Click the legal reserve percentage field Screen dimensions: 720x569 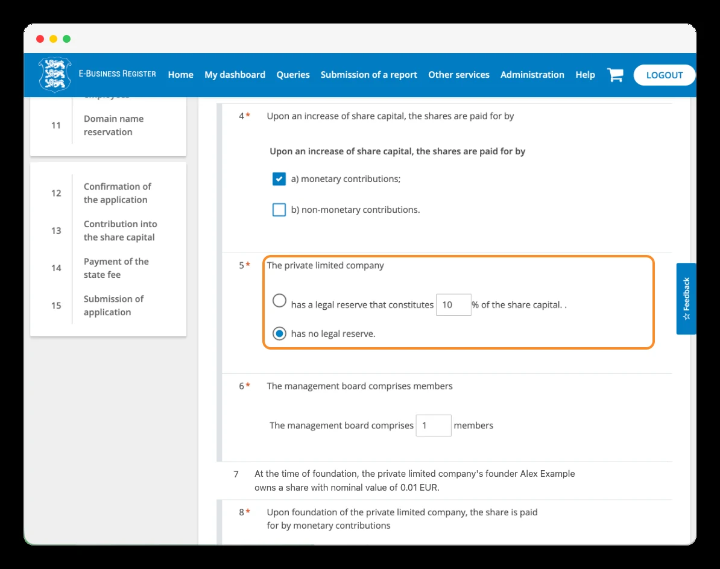click(453, 304)
